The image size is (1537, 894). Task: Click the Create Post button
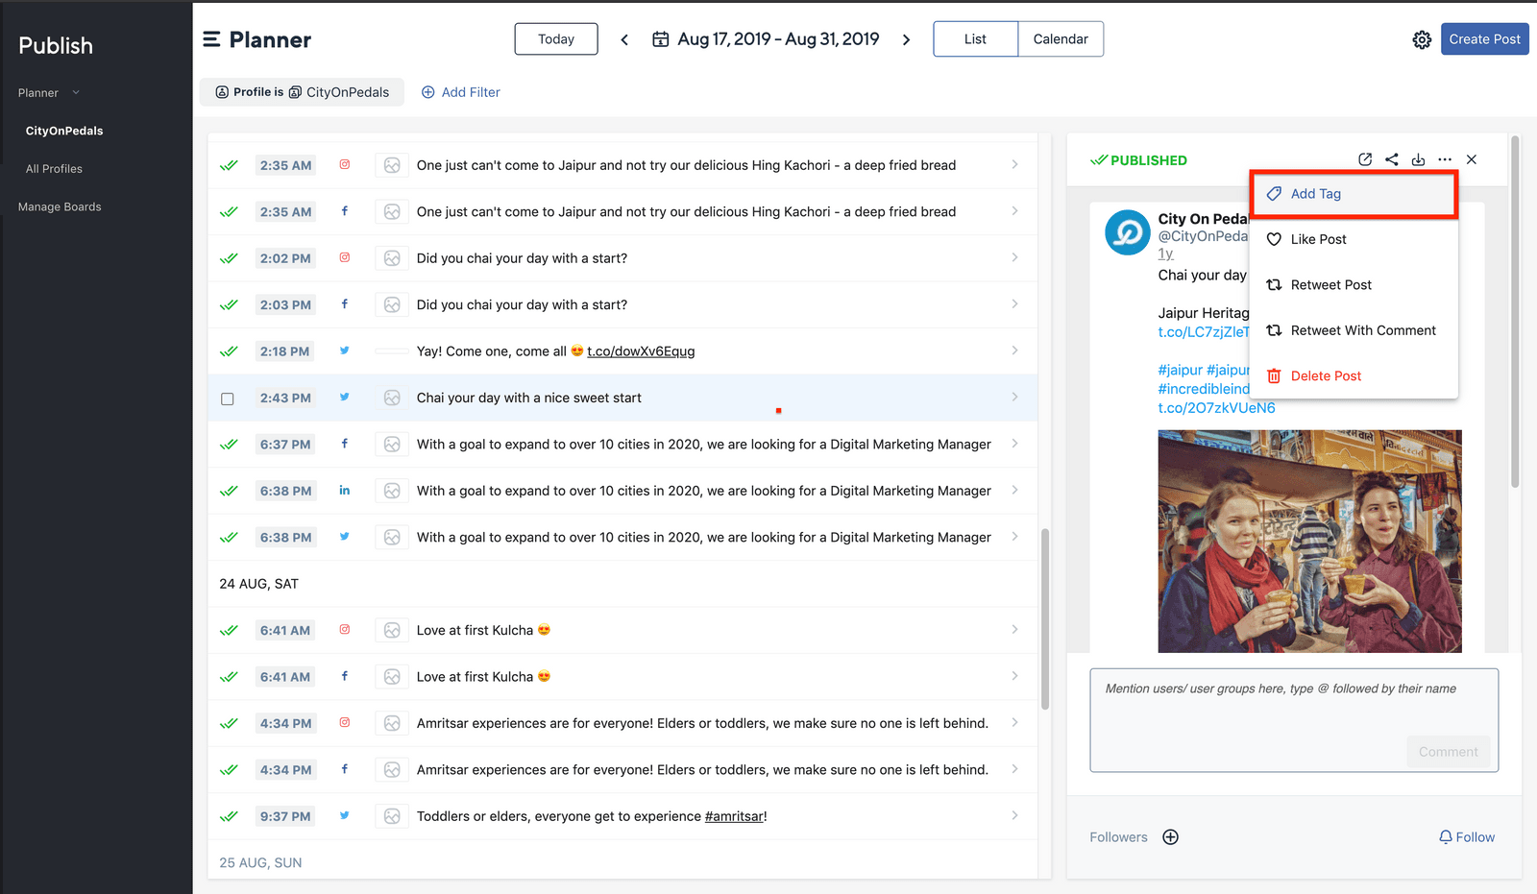click(x=1484, y=39)
